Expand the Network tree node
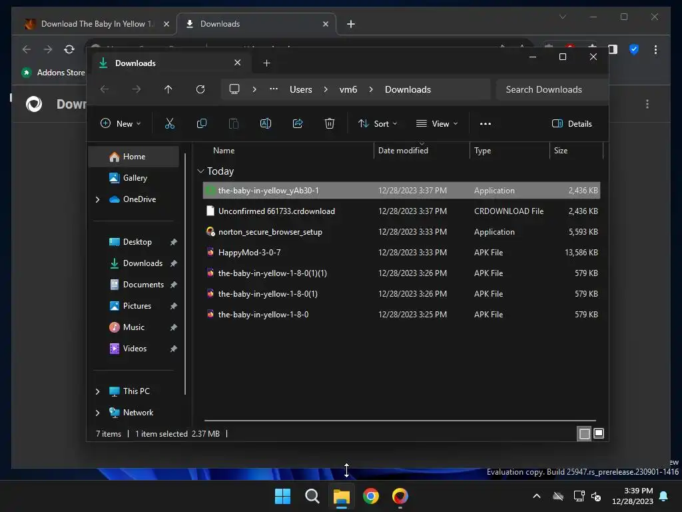The width and height of the screenshot is (682, 512). click(x=97, y=413)
